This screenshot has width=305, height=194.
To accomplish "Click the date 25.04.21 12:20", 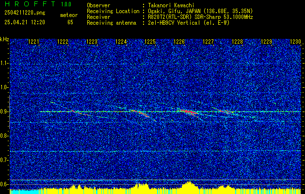I will coord(25,22).
